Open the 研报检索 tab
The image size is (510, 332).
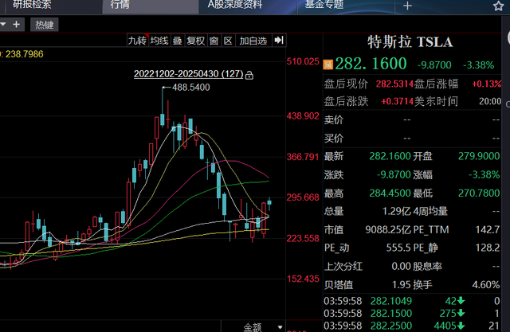click(32, 5)
